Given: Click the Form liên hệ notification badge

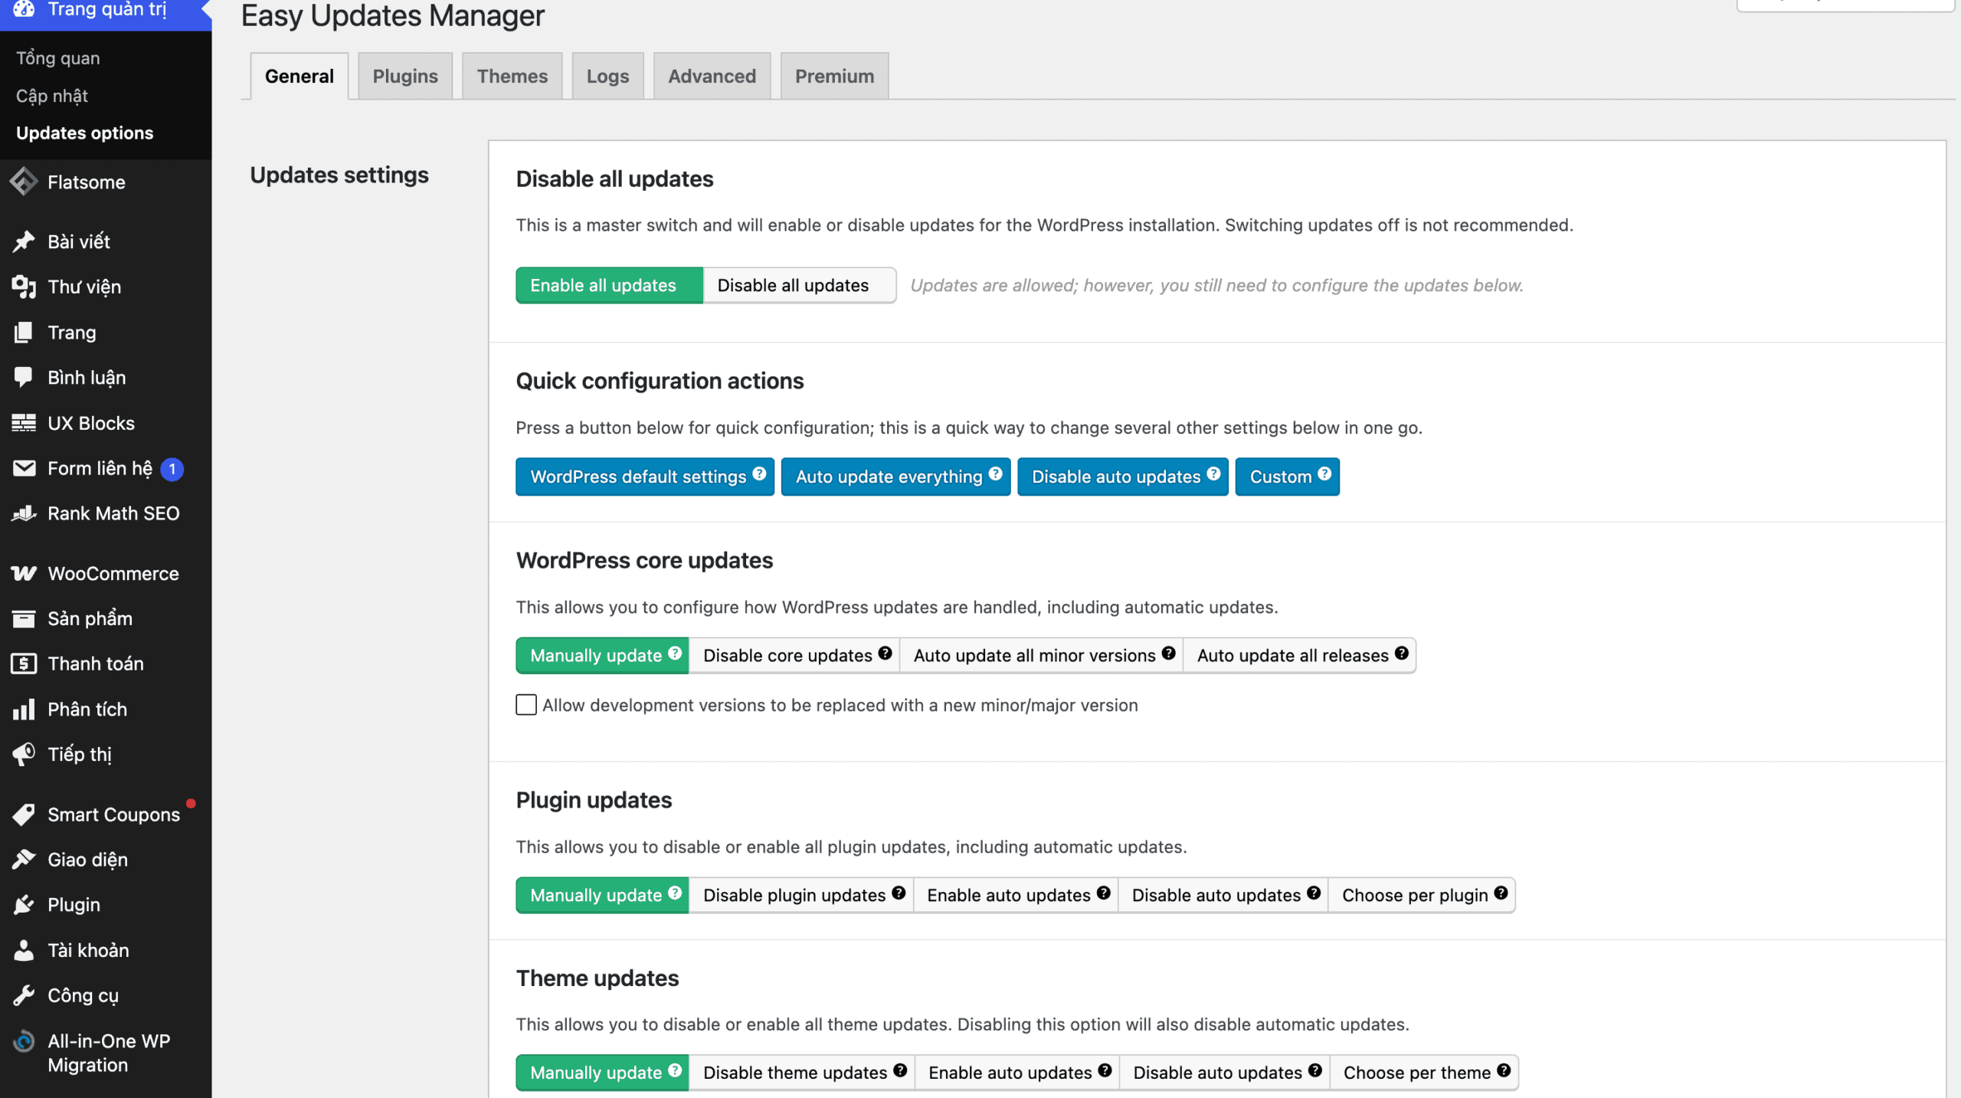Looking at the screenshot, I should (172, 468).
